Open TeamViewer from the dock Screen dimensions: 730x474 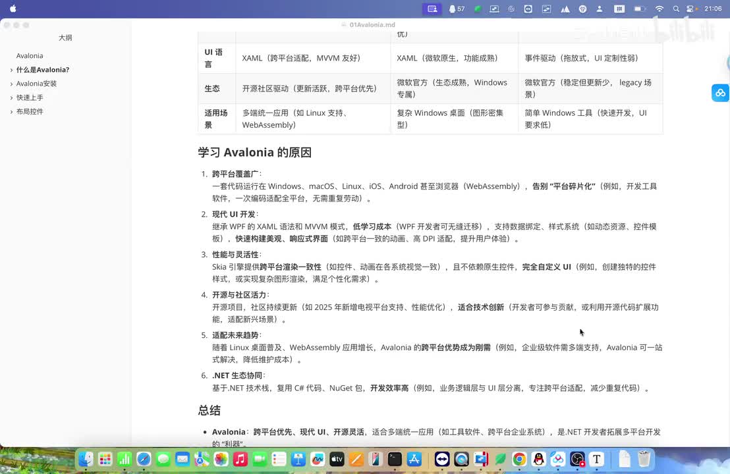coord(442,459)
